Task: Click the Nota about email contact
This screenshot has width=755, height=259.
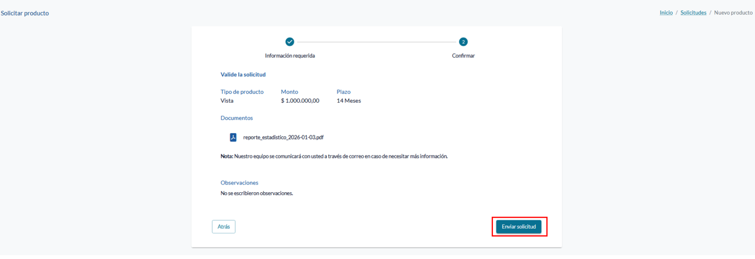Action: click(334, 156)
